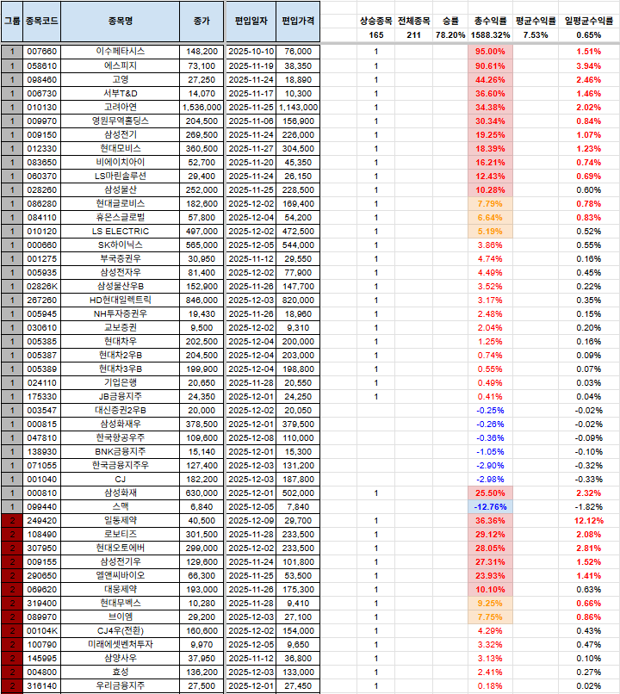Screen dimensions: 620x694
Task: Click the 1588.32% total return value
Action: pos(490,35)
